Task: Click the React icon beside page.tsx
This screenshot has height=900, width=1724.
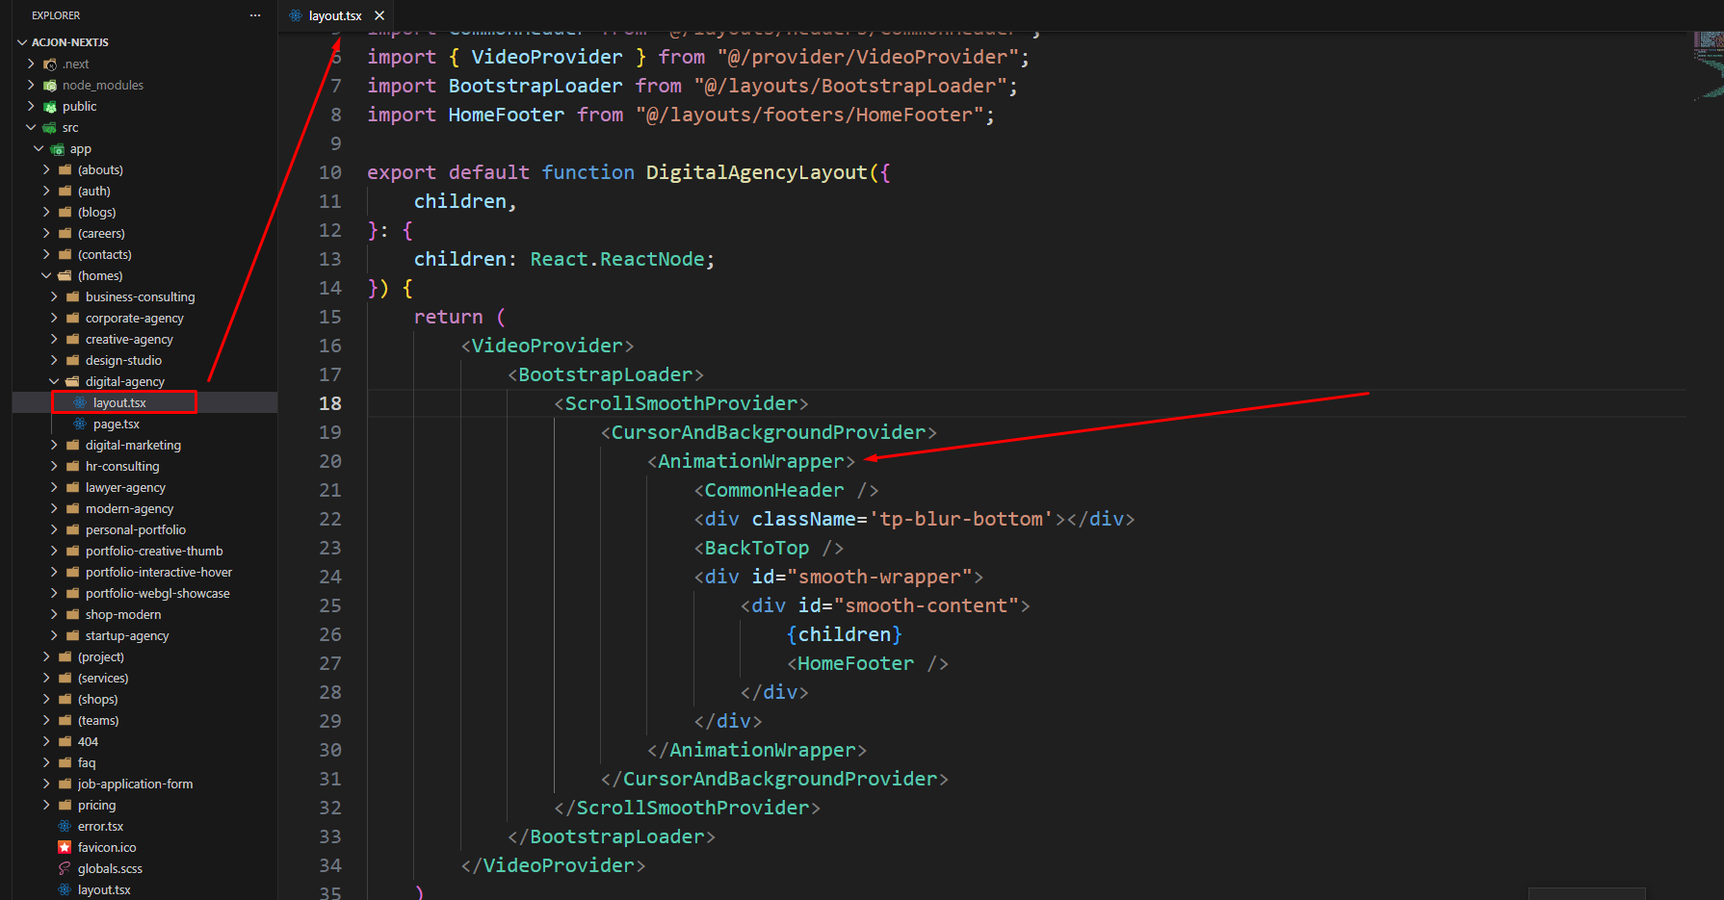Action: (80, 424)
